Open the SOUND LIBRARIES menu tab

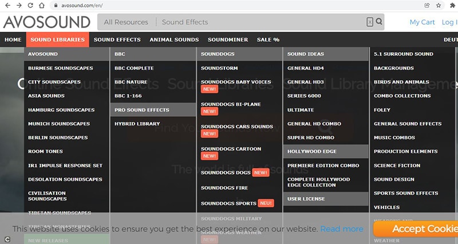tap(58, 40)
